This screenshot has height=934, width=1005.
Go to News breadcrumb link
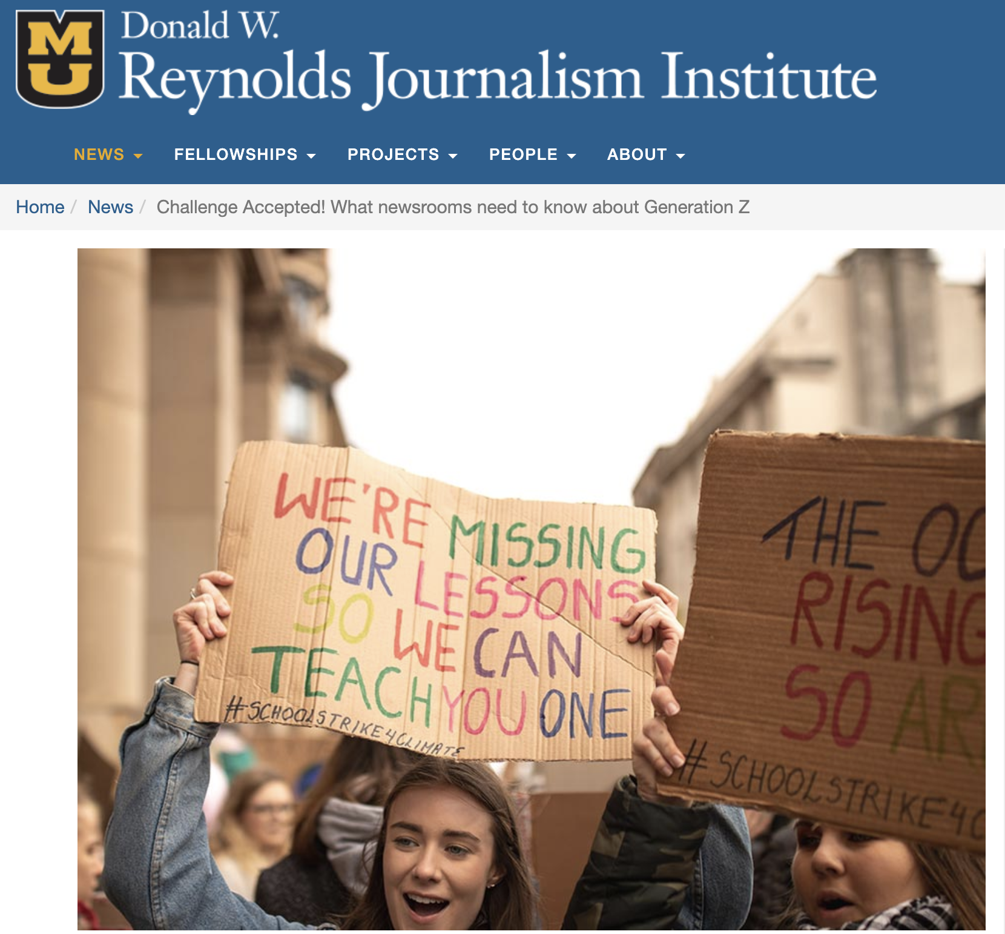tap(110, 207)
